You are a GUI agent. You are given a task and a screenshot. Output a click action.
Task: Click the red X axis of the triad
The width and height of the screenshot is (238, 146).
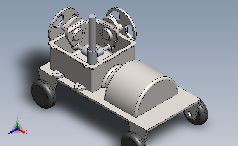[x=21, y=131]
